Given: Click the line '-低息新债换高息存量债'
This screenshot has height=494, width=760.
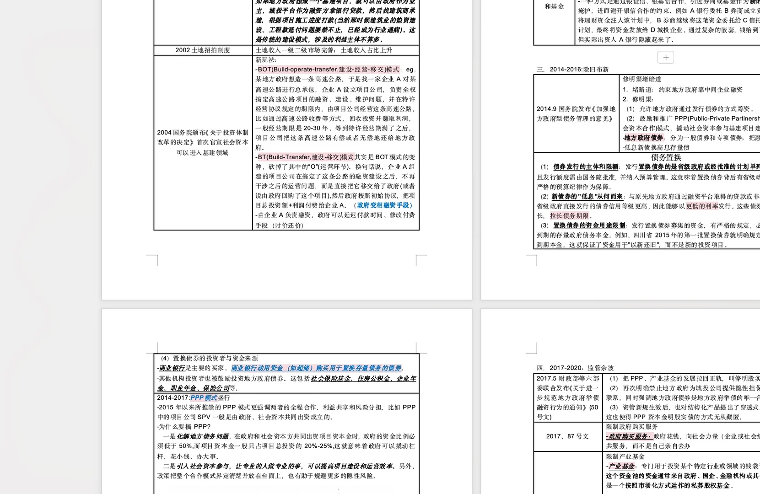Looking at the screenshot, I should tap(656, 147).
